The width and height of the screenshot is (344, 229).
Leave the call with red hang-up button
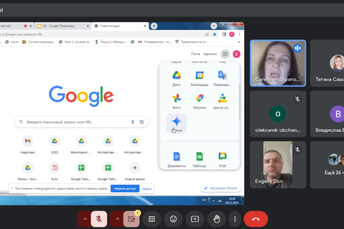click(x=256, y=219)
